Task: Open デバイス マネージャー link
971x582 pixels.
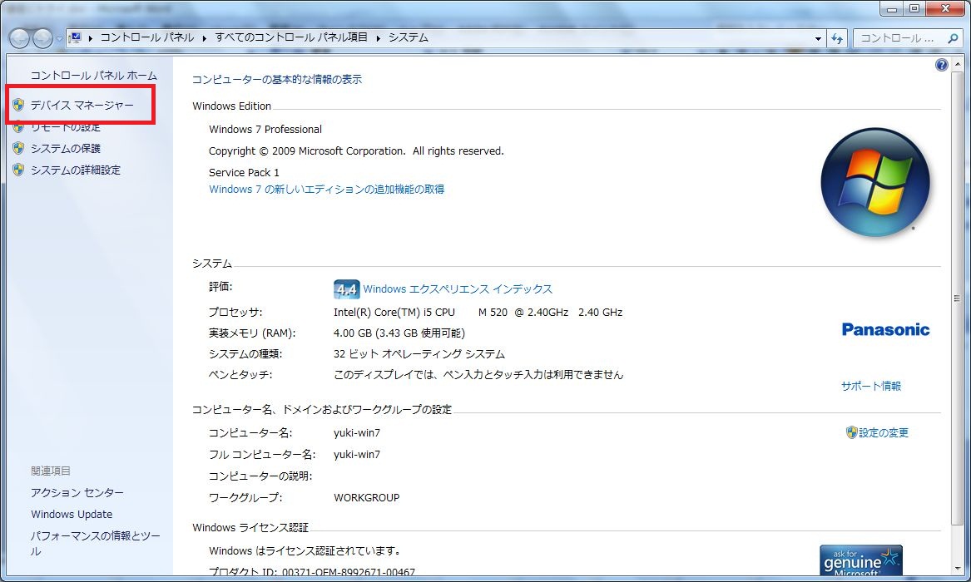Action: (82, 105)
